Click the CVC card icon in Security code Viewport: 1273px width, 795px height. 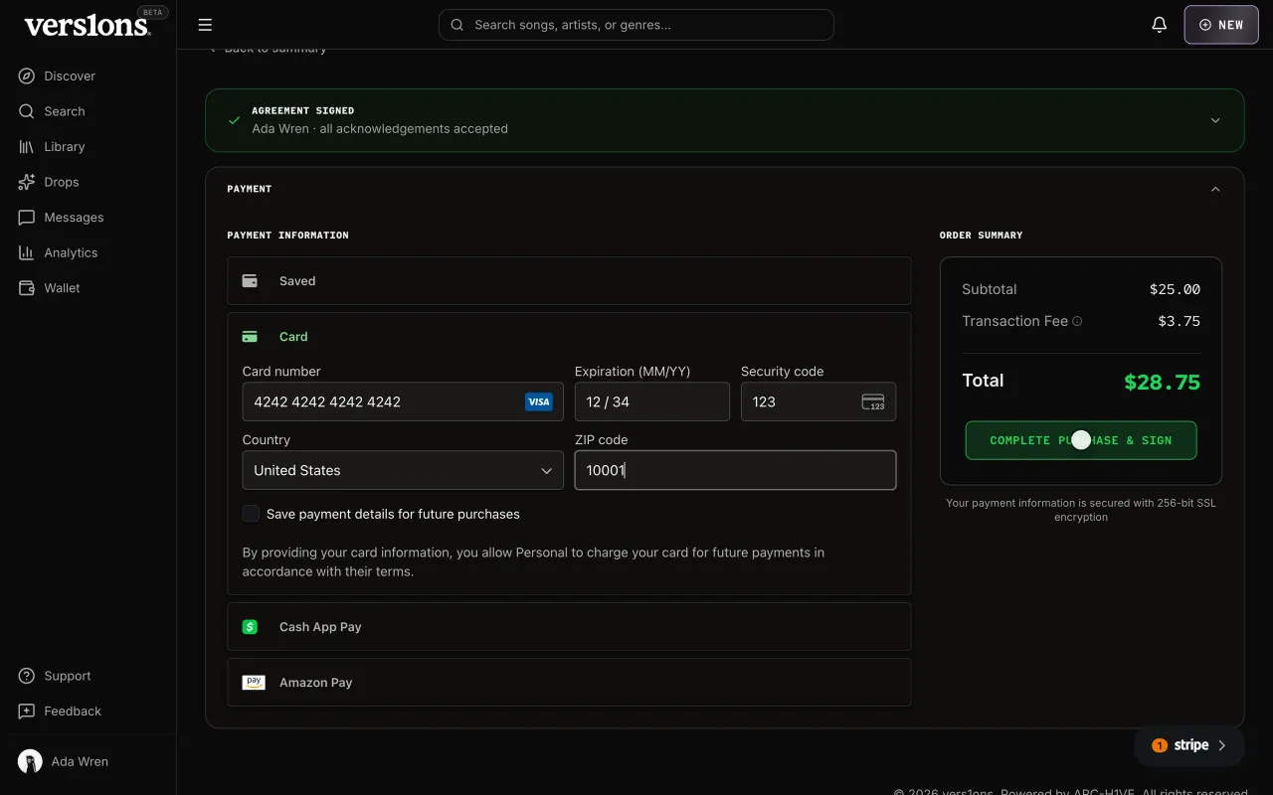(873, 401)
